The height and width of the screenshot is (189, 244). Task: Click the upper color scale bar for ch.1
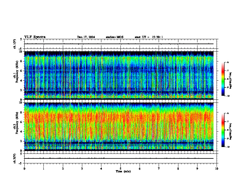click(223, 79)
